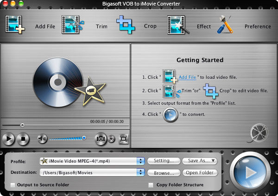Expand snapshot options arrow

pyautogui.click(x=112, y=138)
